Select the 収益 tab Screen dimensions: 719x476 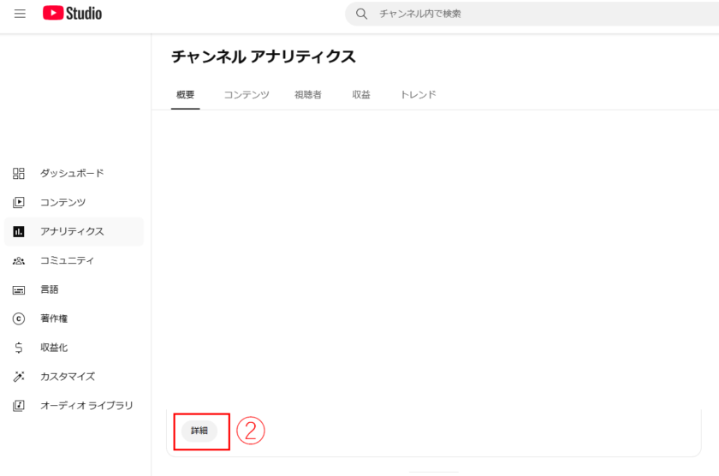(x=361, y=95)
